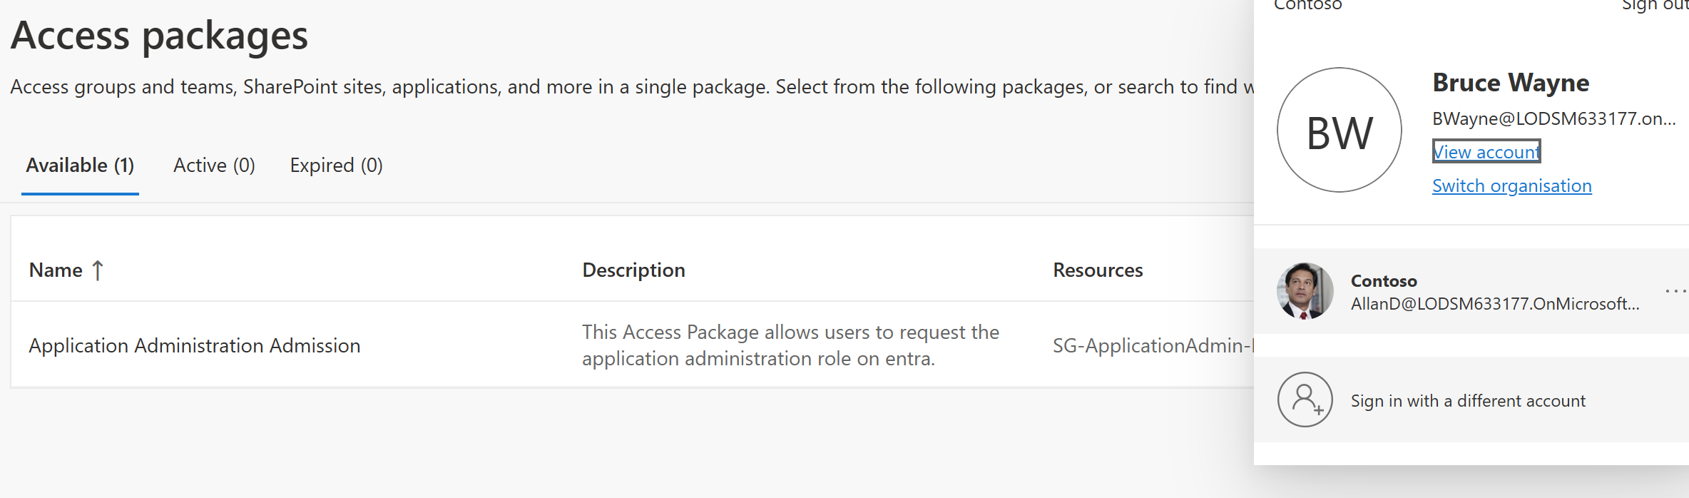Click the add-account person icon
The image size is (1689, 498).
[x=1305, y=400]
